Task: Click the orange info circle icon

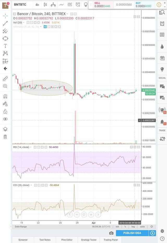Action: (x=159, y=5)
